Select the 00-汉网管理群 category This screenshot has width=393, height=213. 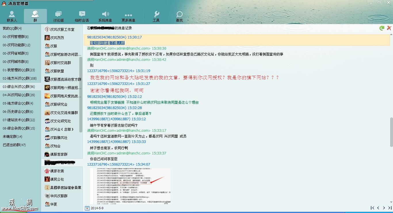16,37
